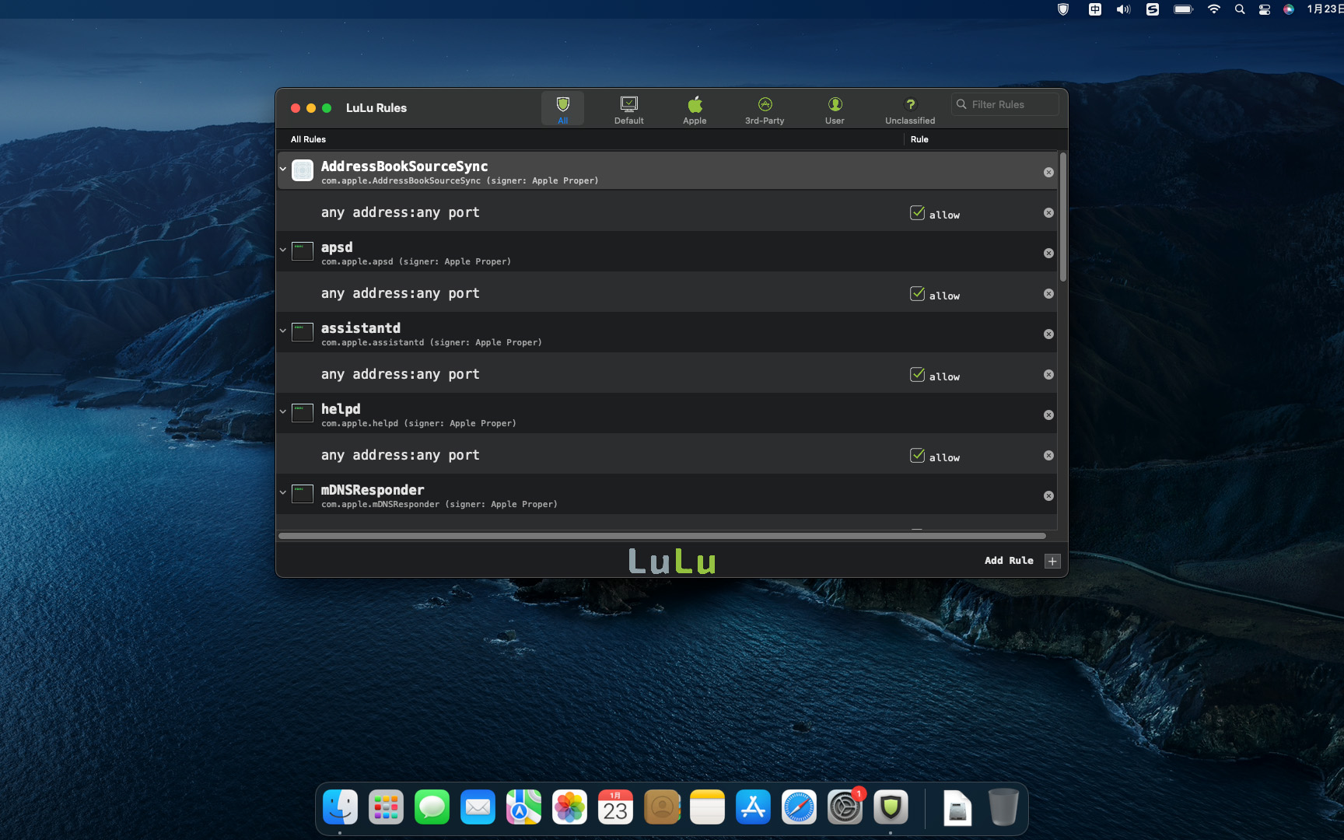This screenshot has height=840, width=1344.
Task: Switch to the Apple filter tab
Action: [695, 108]
